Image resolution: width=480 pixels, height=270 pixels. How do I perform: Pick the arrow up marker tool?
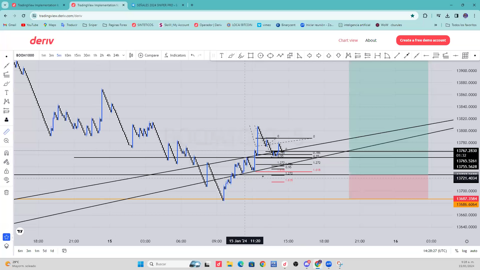329,55
